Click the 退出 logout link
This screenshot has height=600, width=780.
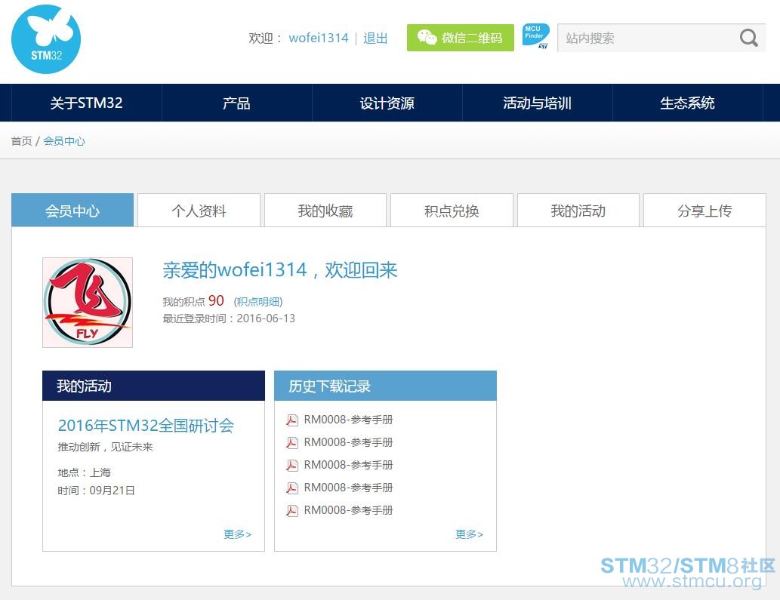pos(375,38)
